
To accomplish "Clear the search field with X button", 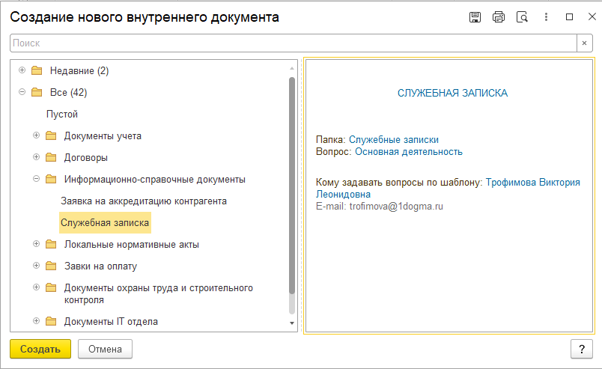I will pos(585,43).
